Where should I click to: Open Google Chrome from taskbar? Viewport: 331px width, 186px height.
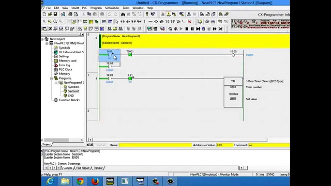(x=80, y=181)
